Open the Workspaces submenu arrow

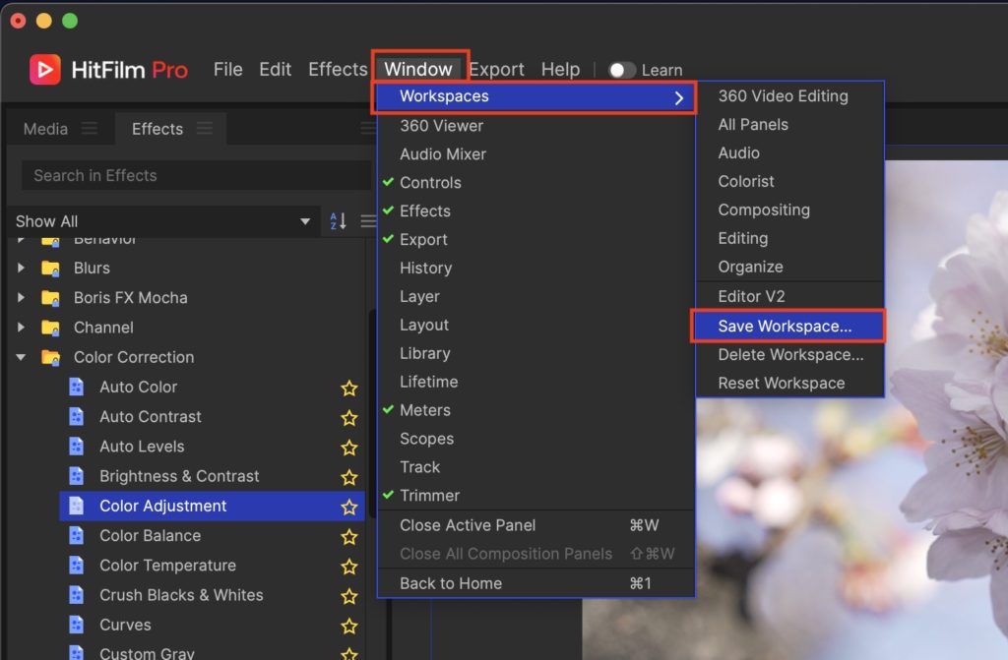(x=679, y=97)
